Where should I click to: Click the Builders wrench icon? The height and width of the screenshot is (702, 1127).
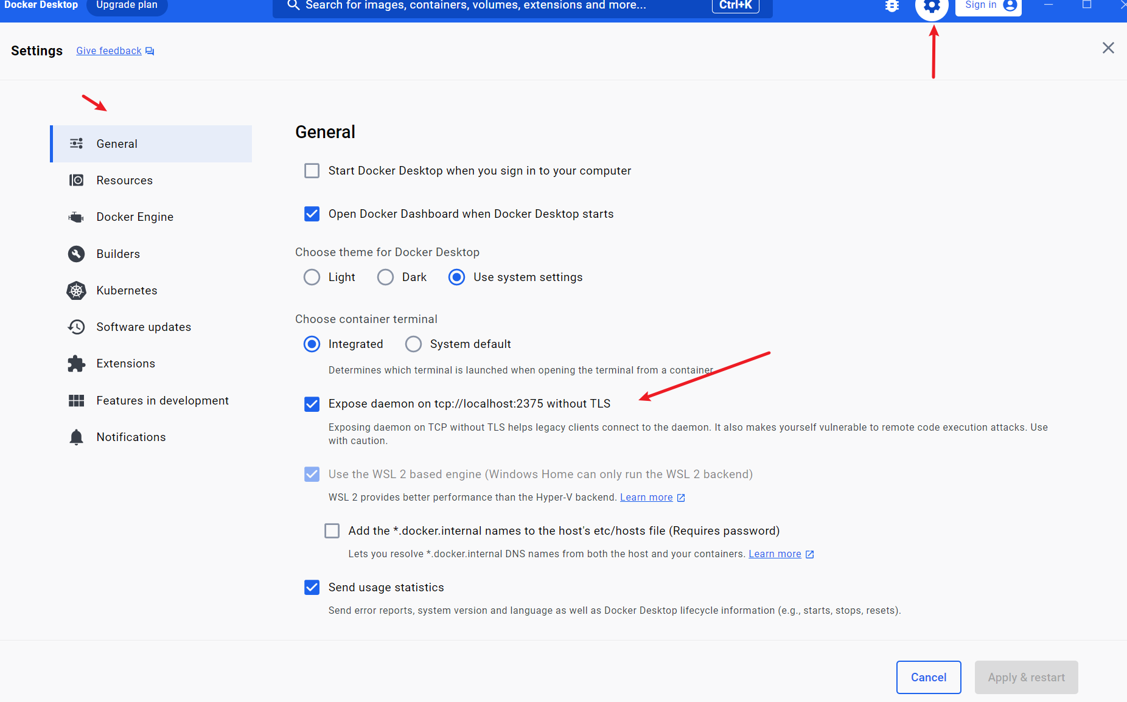(x=76, y=254)
